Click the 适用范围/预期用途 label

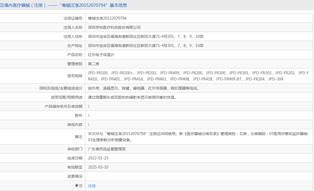pyautogui.click(x=66, y=97)
